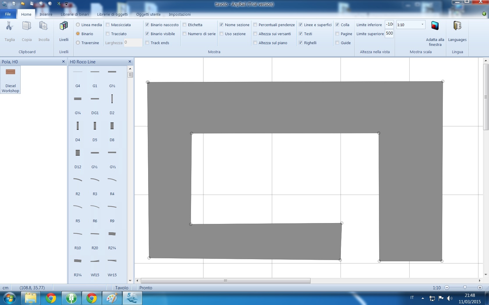Toggle the Track ends checkbox
The height and width of the screenshot is (305, 489).
tap(147, 43)
